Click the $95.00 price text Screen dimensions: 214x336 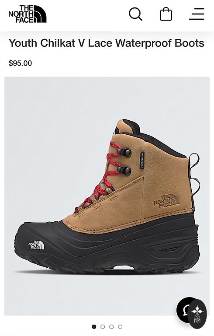tap(21, 63)
